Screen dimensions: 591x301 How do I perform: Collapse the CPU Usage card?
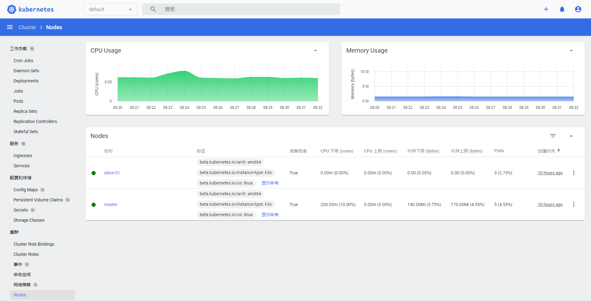pyautogui.click(x=316, y=50)
